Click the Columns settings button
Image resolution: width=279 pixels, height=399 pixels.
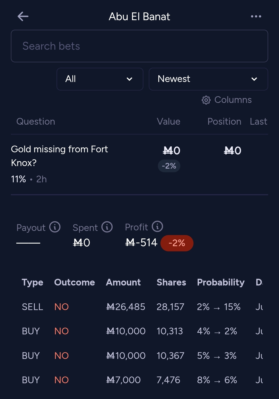[227, 100]
